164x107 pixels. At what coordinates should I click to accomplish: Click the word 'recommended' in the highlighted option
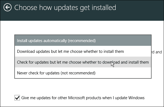(x=82, y=41)
